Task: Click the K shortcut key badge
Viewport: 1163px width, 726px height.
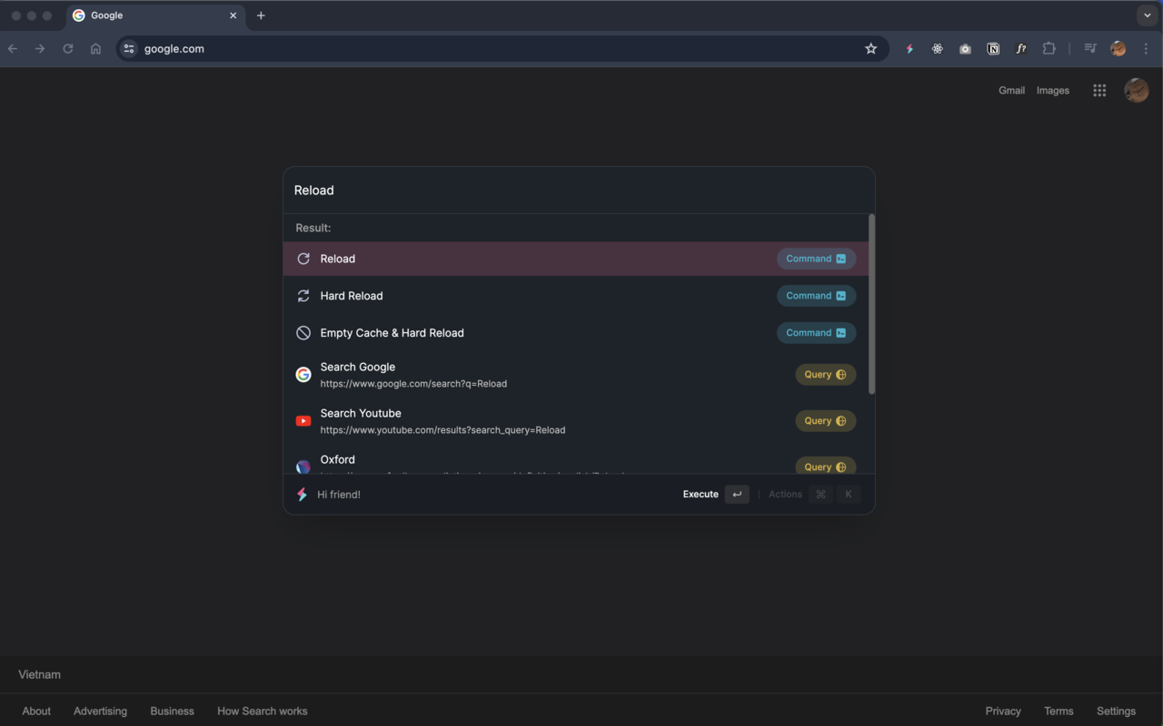Action: coord(848,495)
